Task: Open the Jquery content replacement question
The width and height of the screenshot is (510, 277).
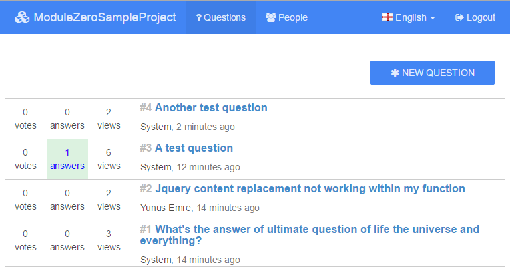Action: [x=310, y=188]
